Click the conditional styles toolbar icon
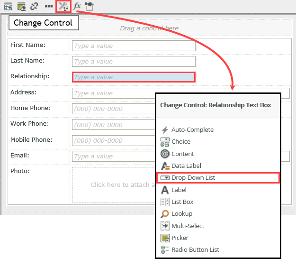Viewport: 296px width, 267px height. pyautogui.click(x=90, y=7)
